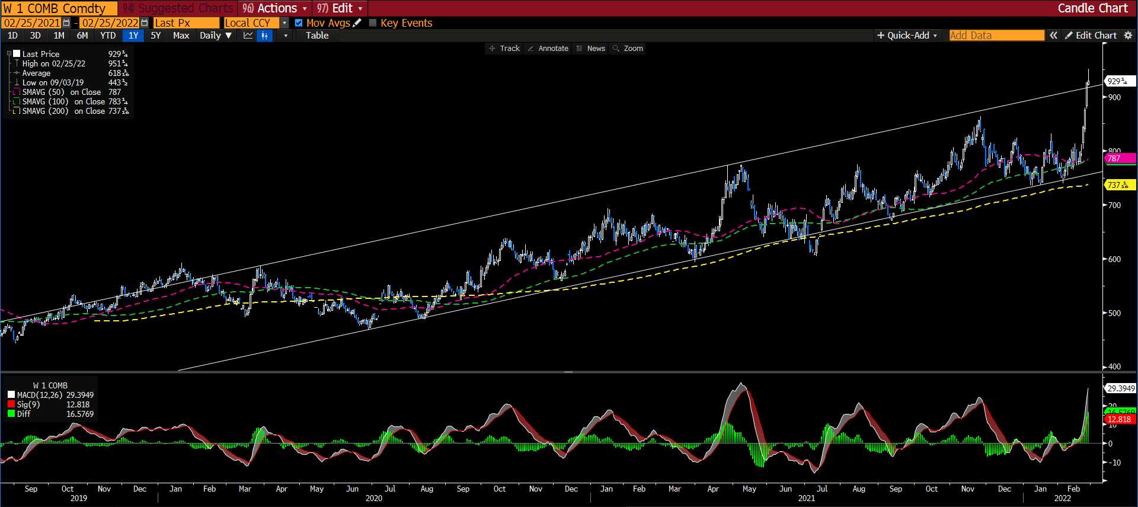Click SMAVG (200) on Close legend text
1138x507 pixels.
pyautogui.click(x=63, y=111)
